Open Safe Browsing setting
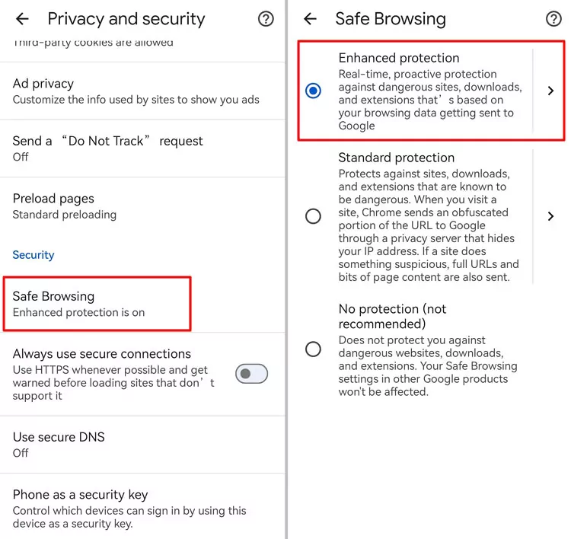Viewport: 571px width, 539px height. pos(97,304)
